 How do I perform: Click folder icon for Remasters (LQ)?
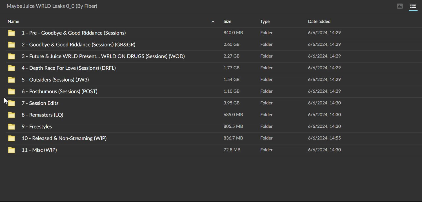(x=12, y=115)
